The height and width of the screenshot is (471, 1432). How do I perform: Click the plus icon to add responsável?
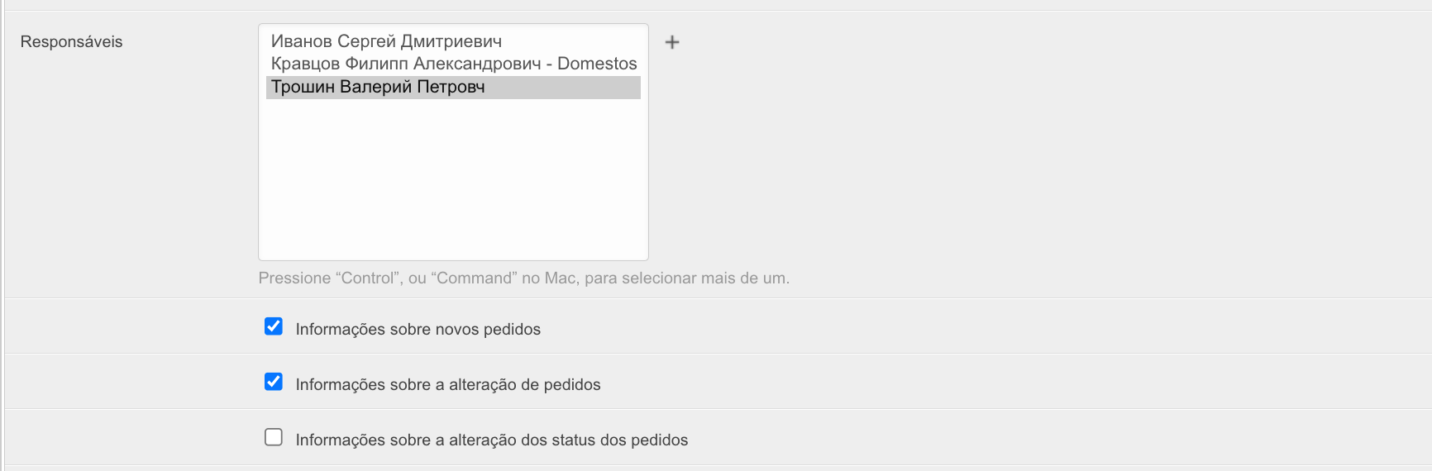coord(672,42)
